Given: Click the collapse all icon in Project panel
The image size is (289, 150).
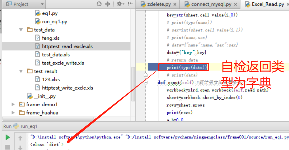Looking at the screenshot, I should tap(107, 4).
